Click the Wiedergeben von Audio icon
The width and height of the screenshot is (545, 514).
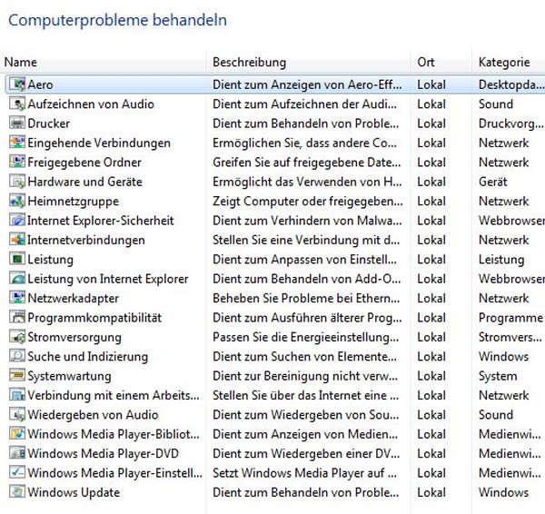(x=17, y=415)
